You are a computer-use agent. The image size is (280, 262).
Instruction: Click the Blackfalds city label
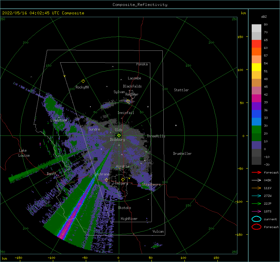pyautogui.click(x=132, y=86)
